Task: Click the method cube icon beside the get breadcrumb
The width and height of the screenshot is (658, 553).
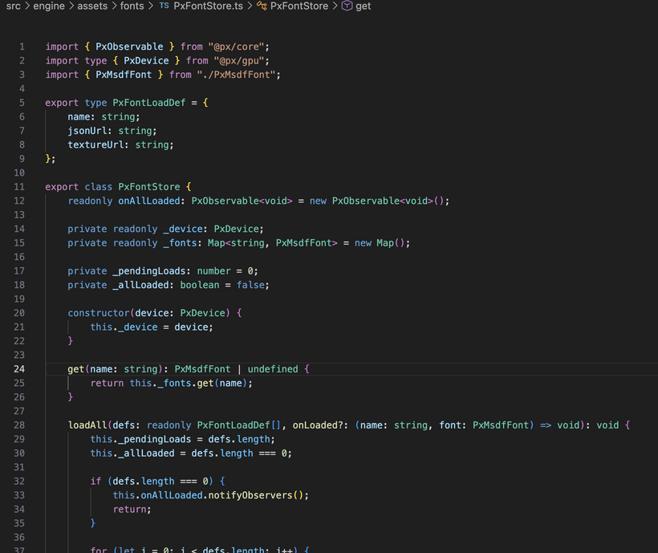Action: (347, 6)
